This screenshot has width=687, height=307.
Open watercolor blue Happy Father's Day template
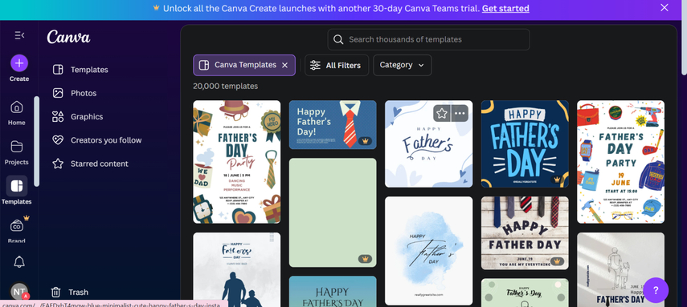tap(428, 251)
